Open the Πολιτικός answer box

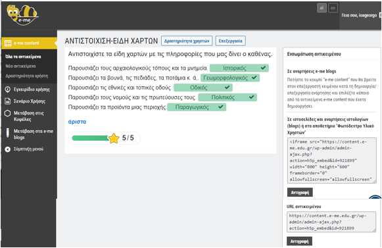[227, 97]
